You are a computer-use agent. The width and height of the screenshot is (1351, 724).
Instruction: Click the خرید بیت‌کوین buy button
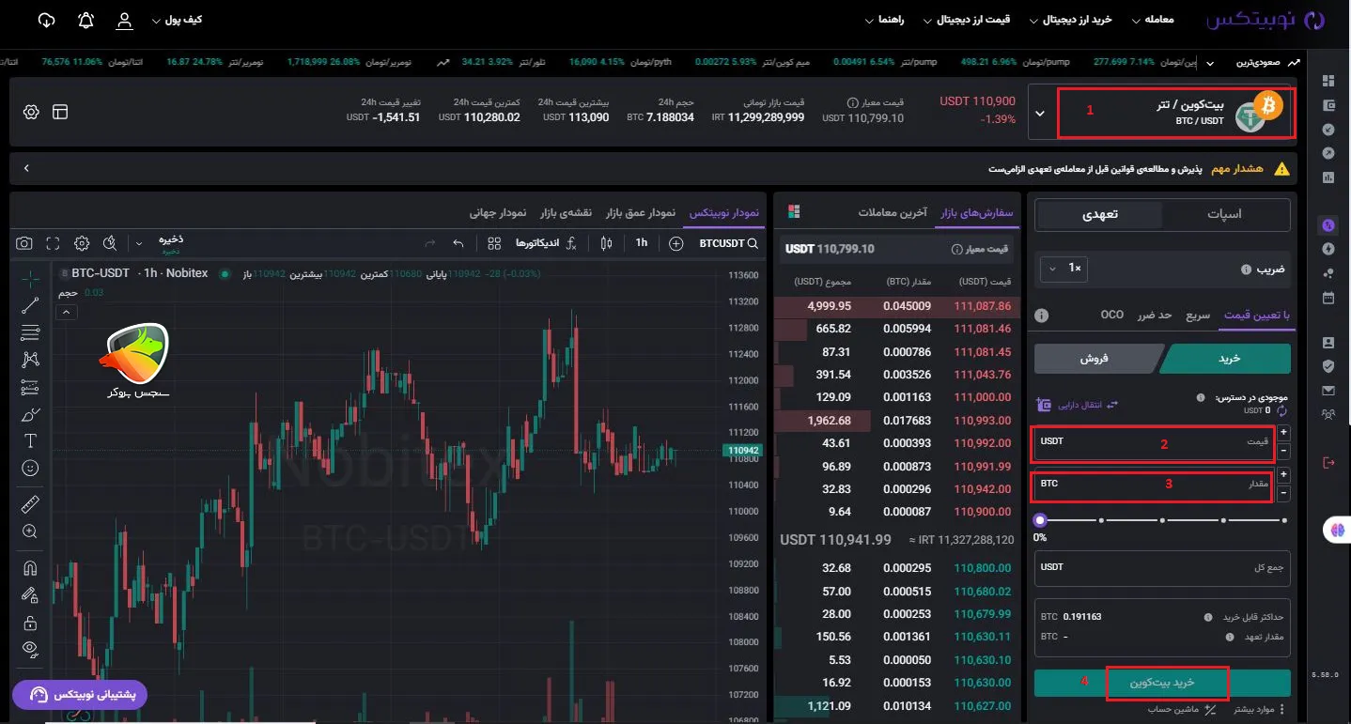tap(1163, 683)
